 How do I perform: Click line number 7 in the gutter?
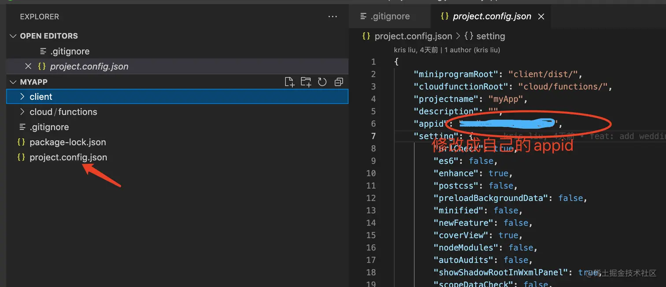[x=374, y=136]
